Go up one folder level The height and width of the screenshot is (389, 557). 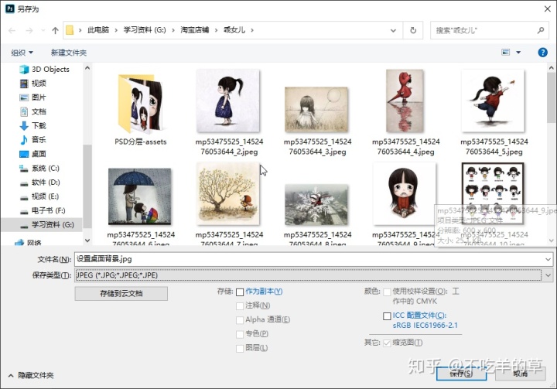coord(55,31)
